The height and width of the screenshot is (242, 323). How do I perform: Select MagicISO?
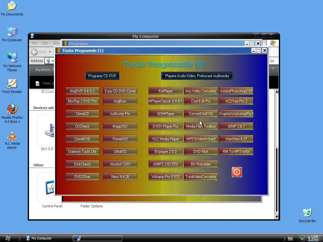pos(120,126)
